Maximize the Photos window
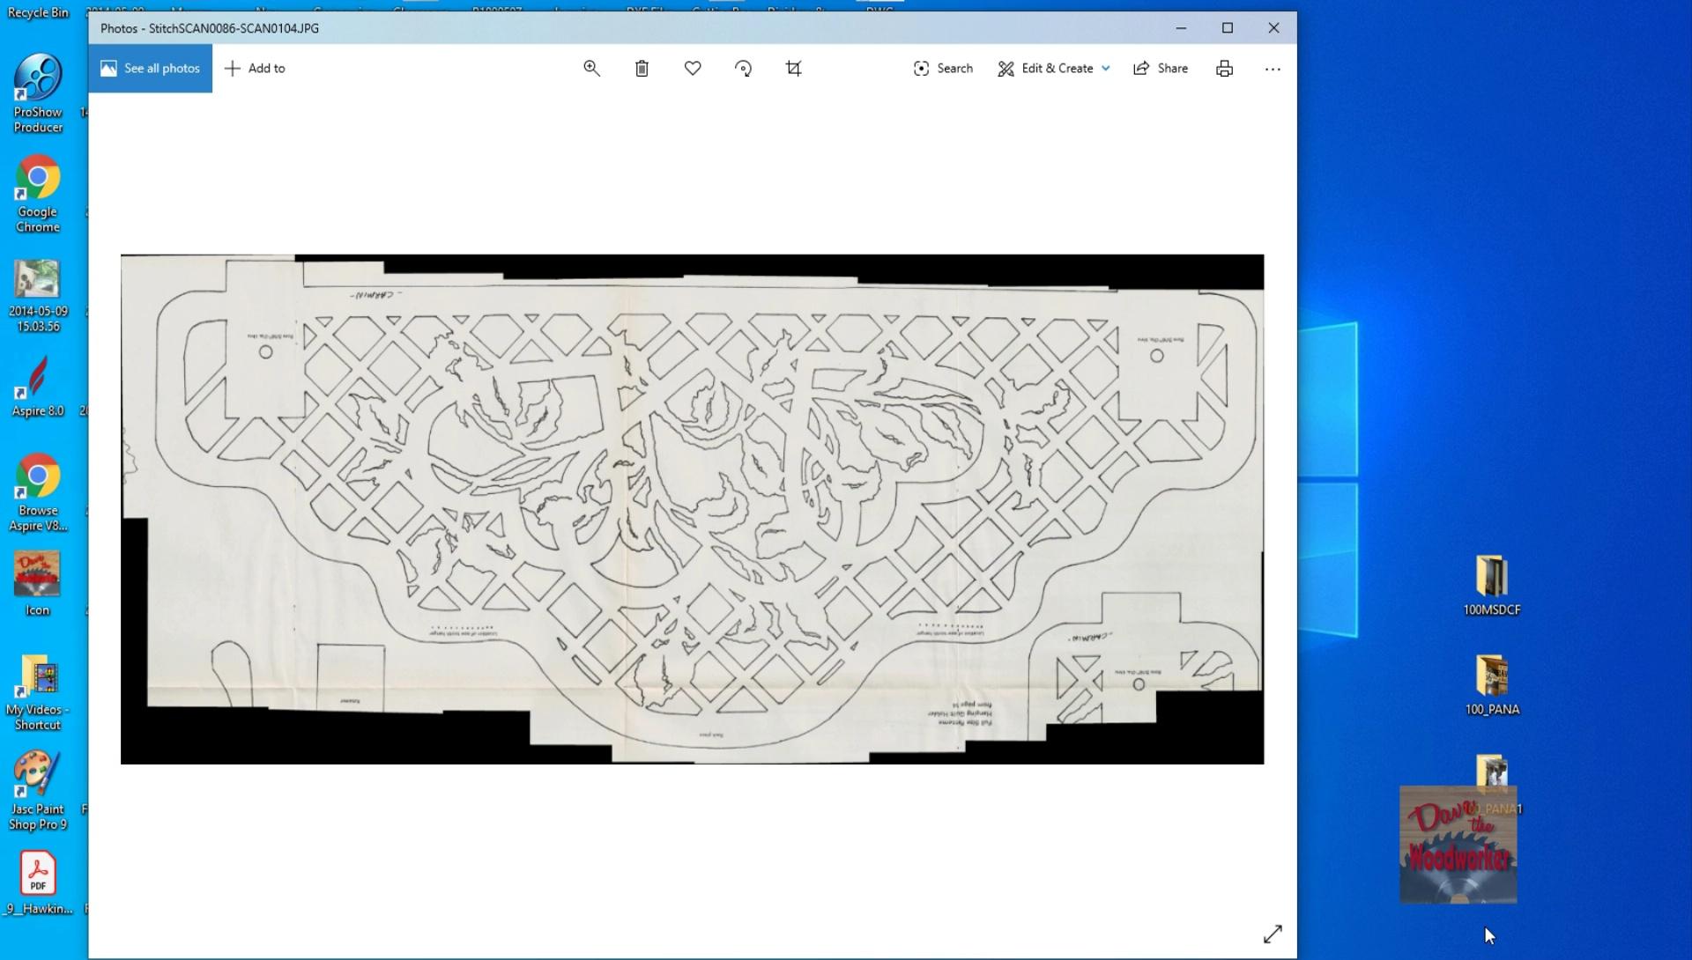The width and height of the screenshot is (1692, 960). (1227, 28)
